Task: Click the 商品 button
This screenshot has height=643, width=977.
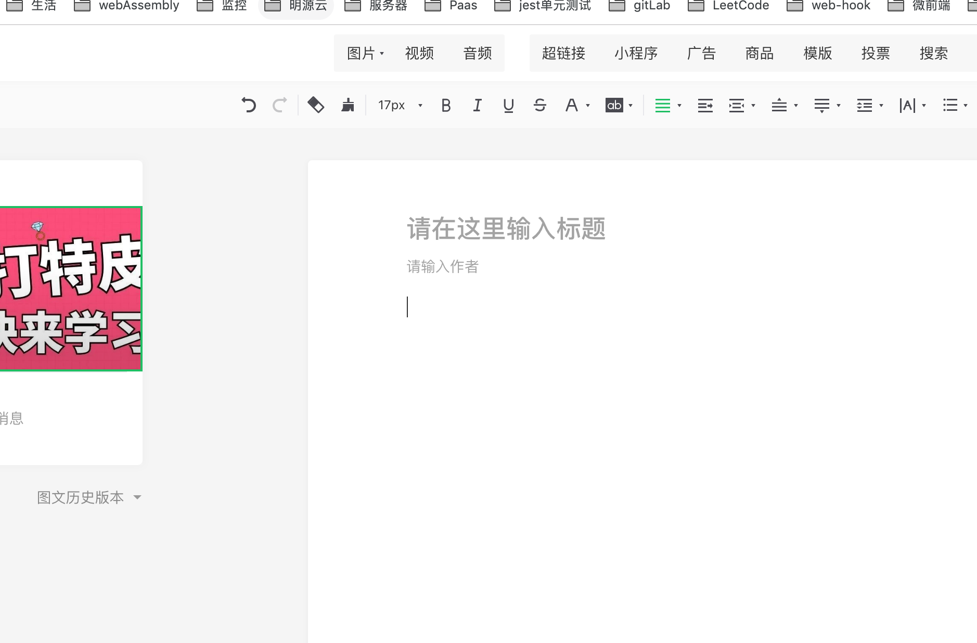Action: point(760,53)
